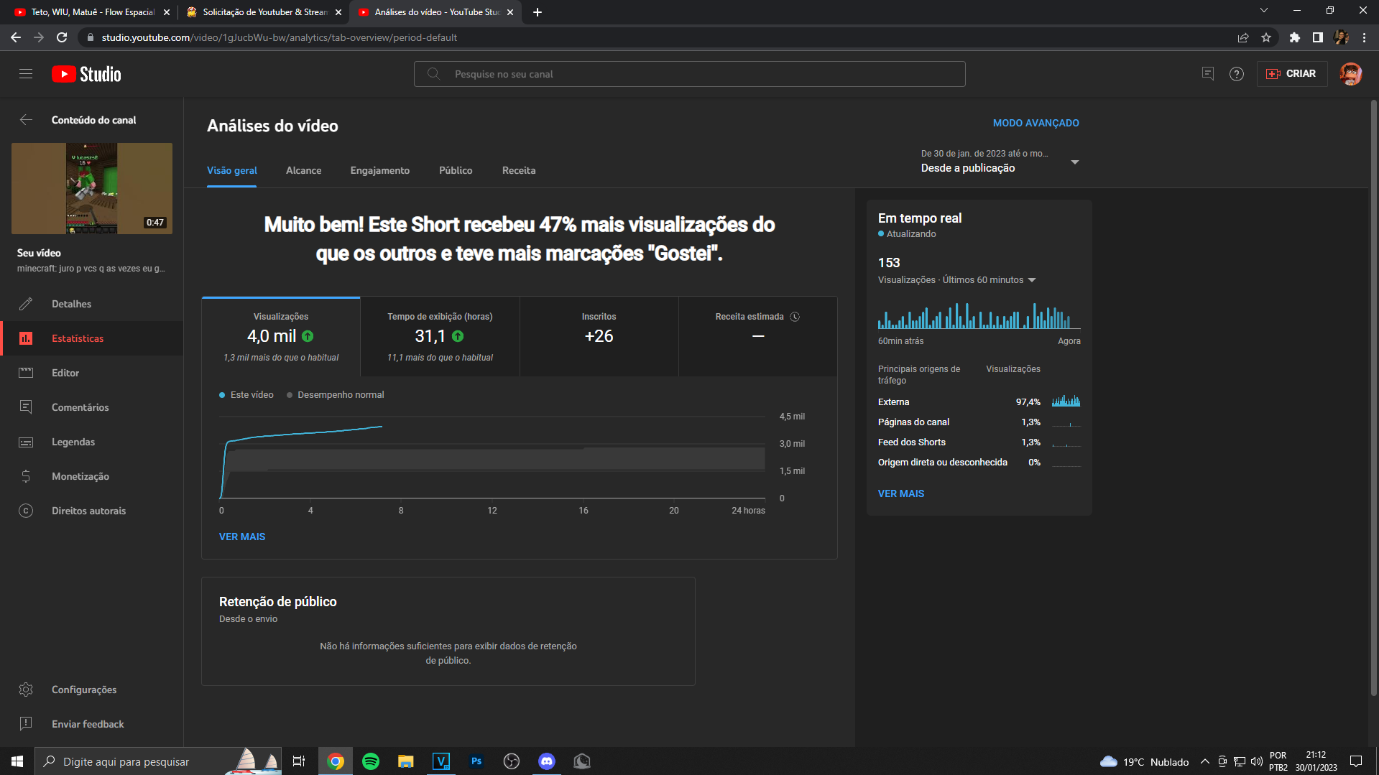Reload the page in Chrome
The width and height of the screenshot is (1379, 775).
(62, 37)
